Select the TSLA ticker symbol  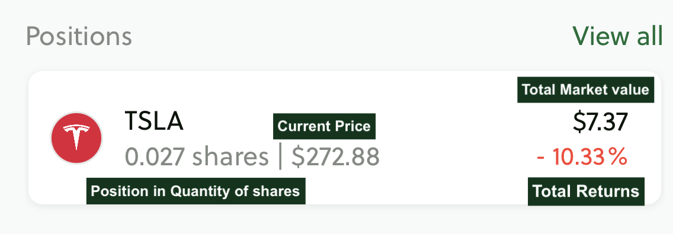tap(153, 121)
